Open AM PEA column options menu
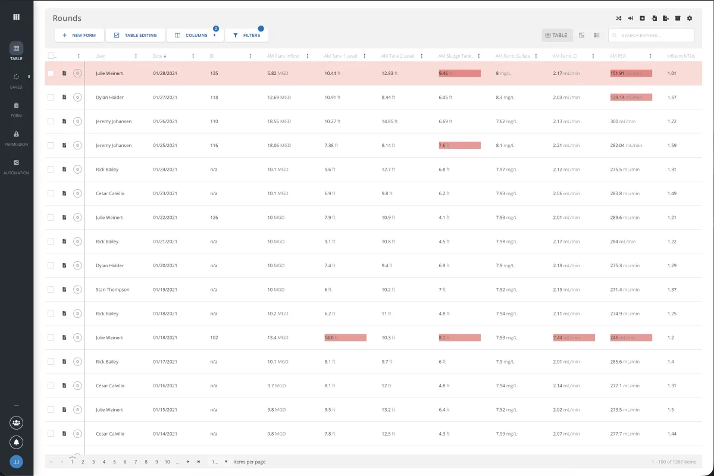This screenshot has width=714, height=476. 650,56
